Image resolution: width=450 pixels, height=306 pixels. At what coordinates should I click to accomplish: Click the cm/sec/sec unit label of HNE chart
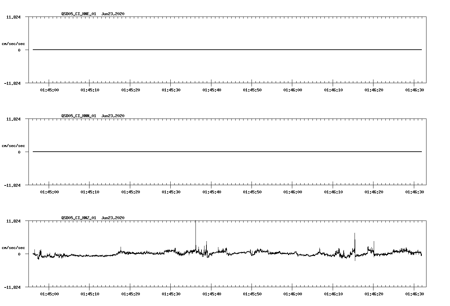13,44
